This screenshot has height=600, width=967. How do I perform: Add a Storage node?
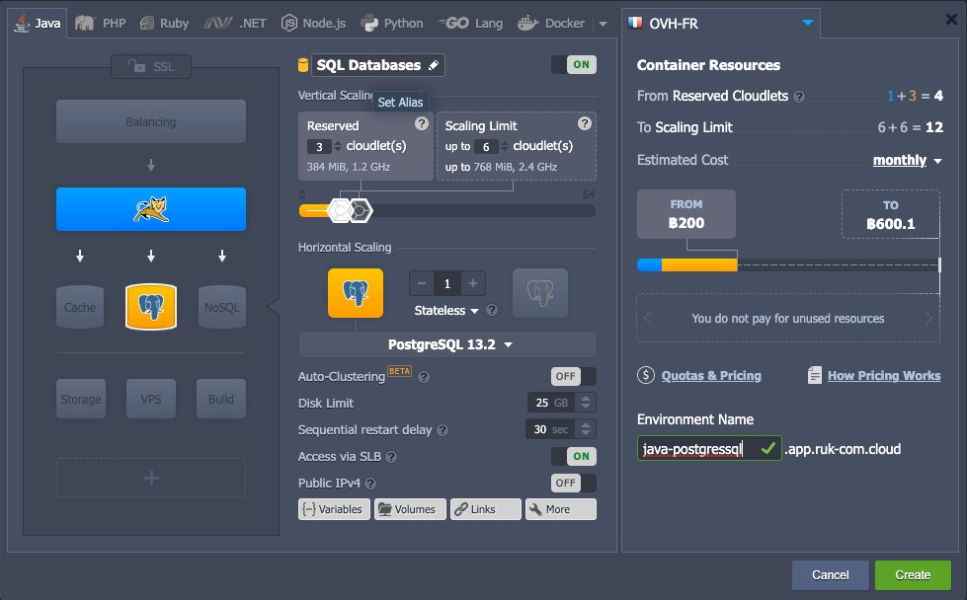81,400
